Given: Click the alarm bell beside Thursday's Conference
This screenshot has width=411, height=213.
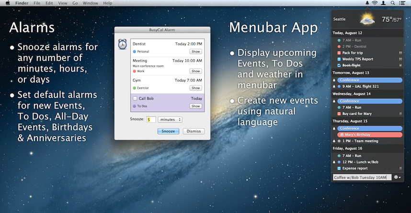Looking at the screenshot, I should pos(334,128).
